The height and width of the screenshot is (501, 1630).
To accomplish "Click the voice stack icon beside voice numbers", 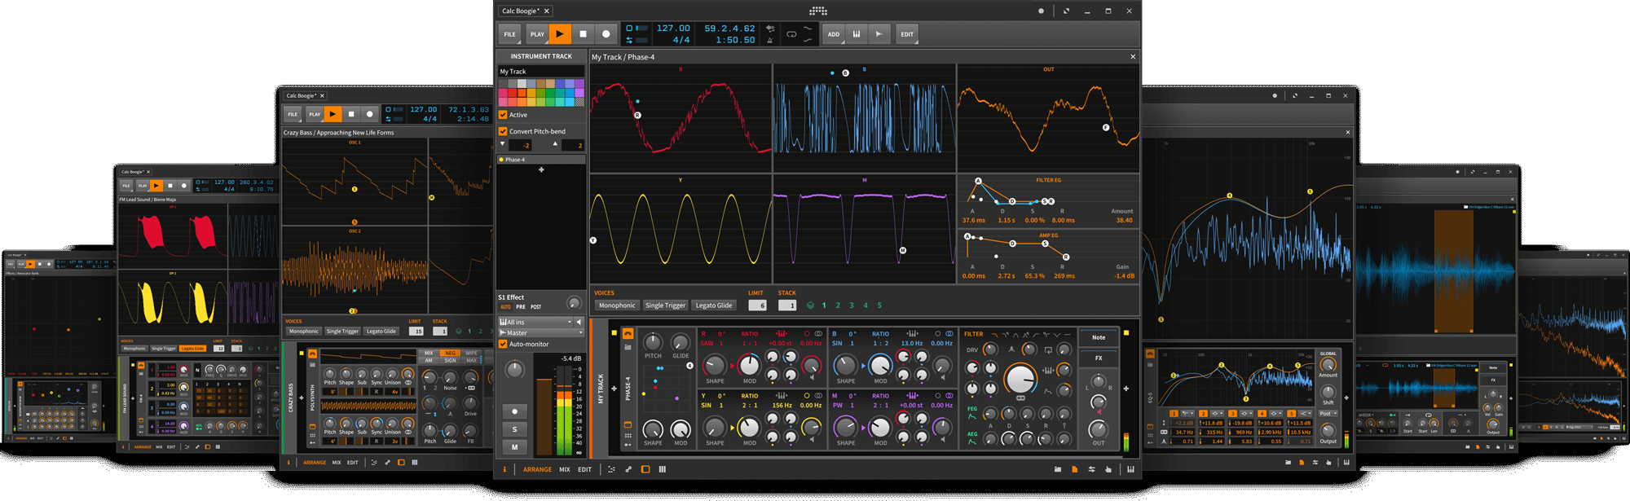I will [x=810, y=305].
